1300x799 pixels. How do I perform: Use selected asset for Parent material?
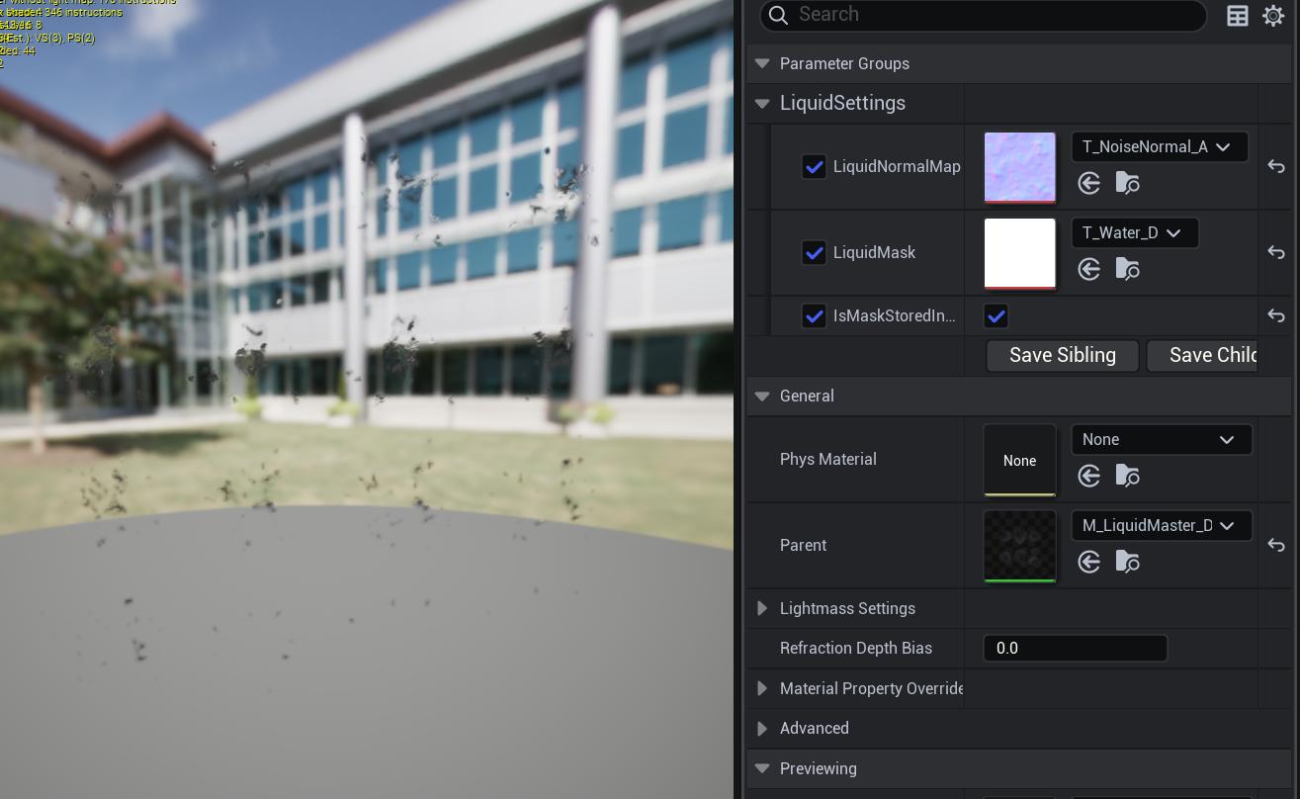tap(1089, 562)
